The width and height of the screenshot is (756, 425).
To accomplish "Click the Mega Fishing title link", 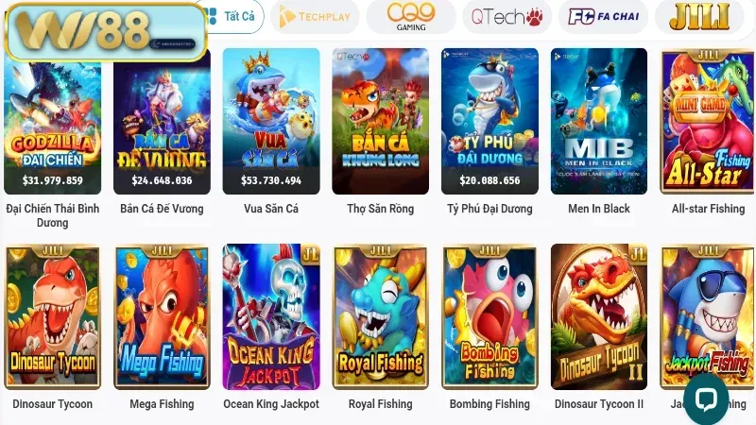I will [x=162, y=404].
